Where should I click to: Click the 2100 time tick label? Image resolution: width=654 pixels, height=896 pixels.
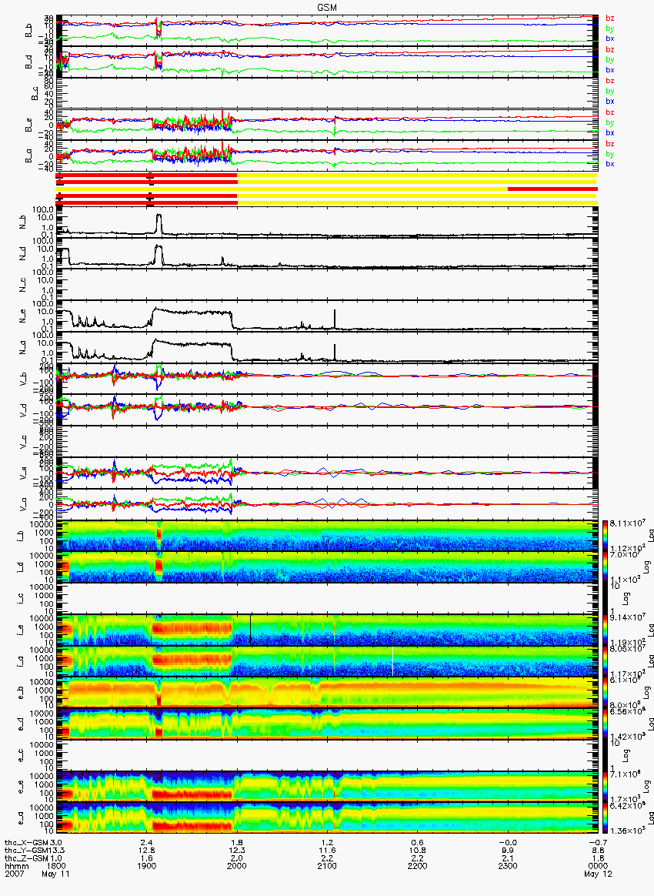tap(327, 866)
